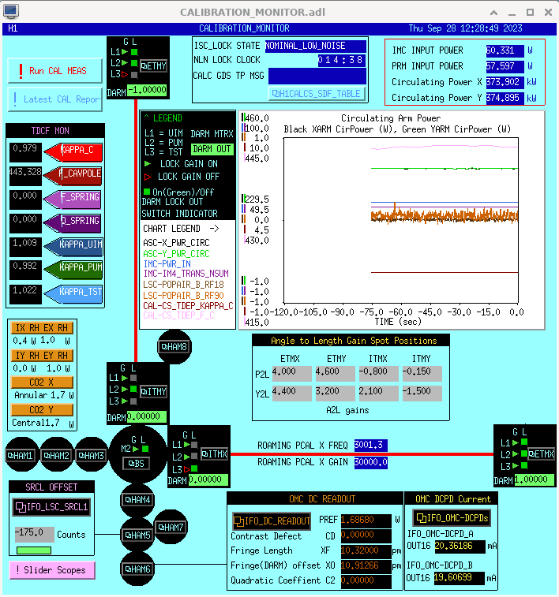The image size is (559, 597).
Task: Open the ITMX suspension screen
Action: click(x=214, y=453)
